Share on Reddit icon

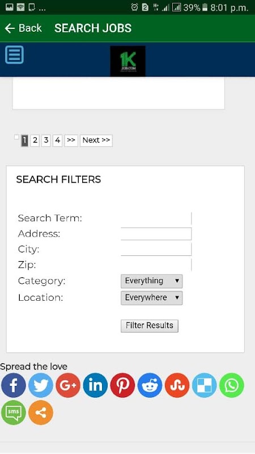(x=150, y=385)
